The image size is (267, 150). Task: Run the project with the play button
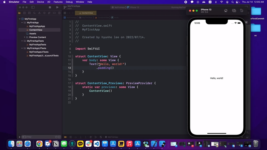(x=57, y=7)
